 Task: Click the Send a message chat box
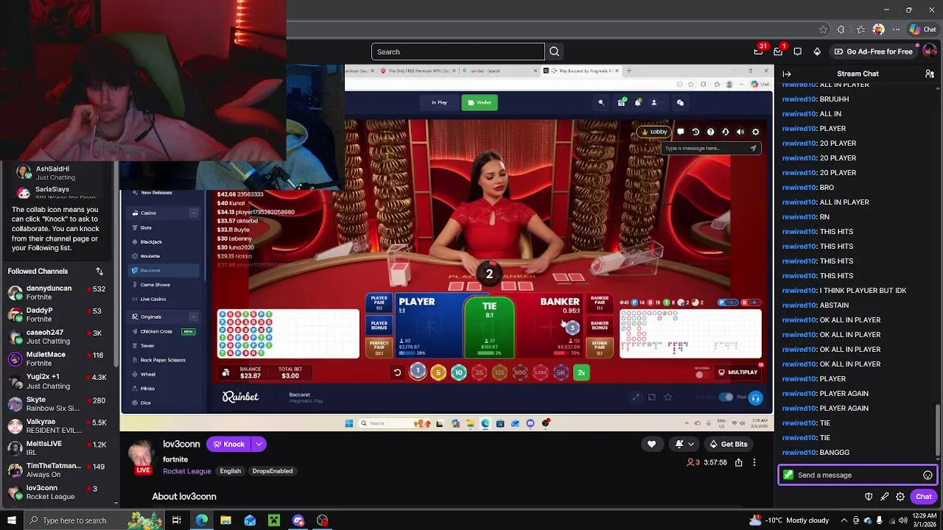[x=858, y=475]
